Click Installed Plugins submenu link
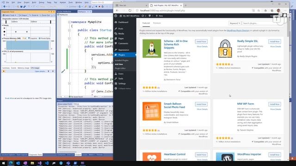This screenshot has width=296, height=166. tap(122, 60)
